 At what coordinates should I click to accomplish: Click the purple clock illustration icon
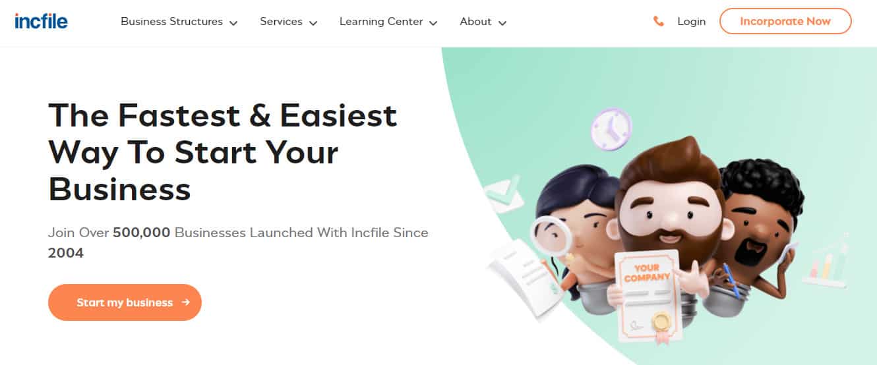[x=611, y=129]
